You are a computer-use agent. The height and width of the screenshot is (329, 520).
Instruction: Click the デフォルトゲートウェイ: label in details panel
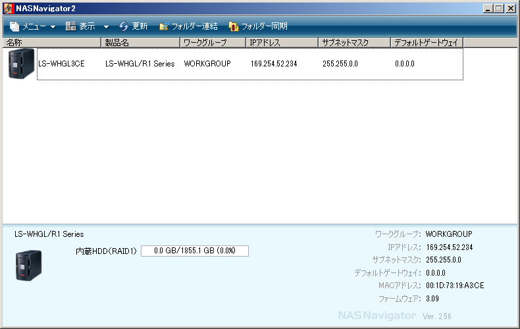tap(388, 273)
